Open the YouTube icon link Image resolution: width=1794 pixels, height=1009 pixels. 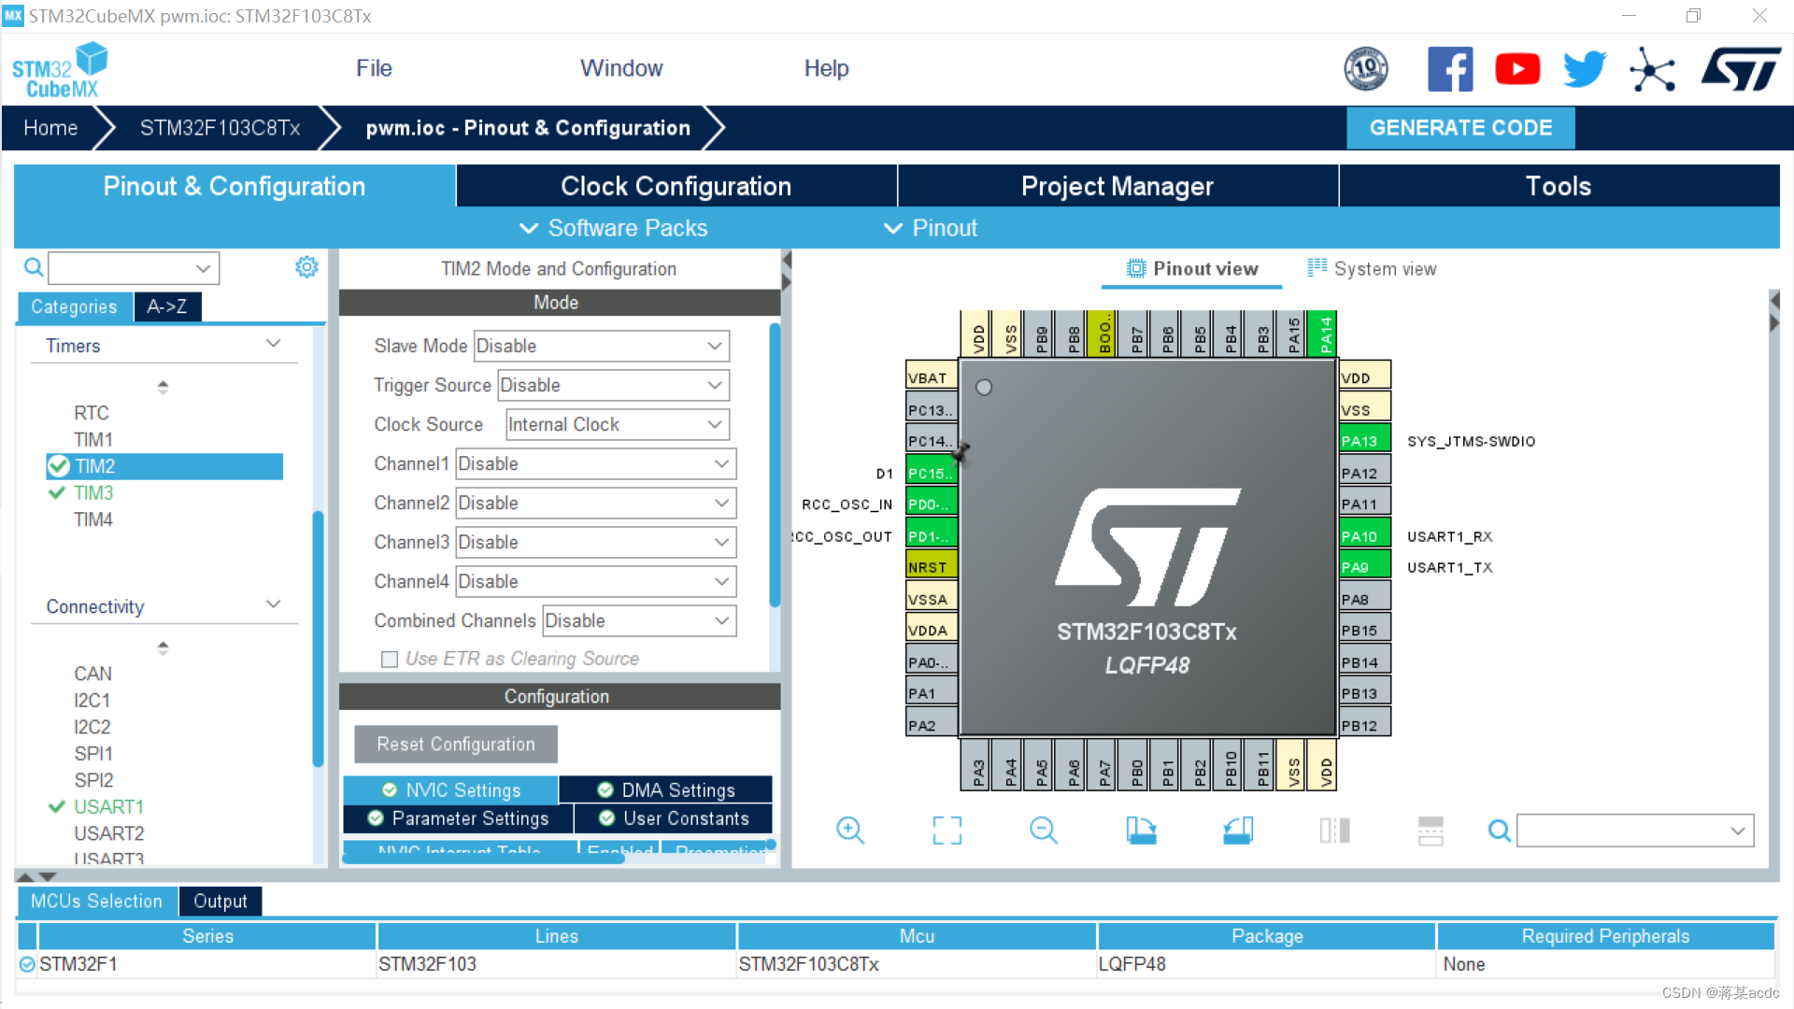(x=1516, y=69)
